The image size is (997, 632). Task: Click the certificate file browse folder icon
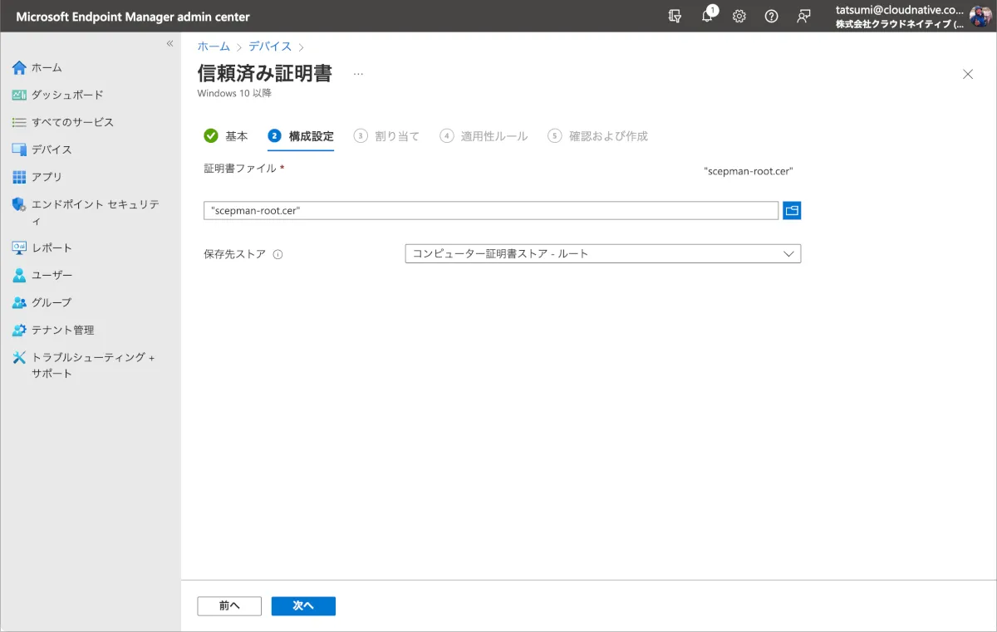(792, 211)
